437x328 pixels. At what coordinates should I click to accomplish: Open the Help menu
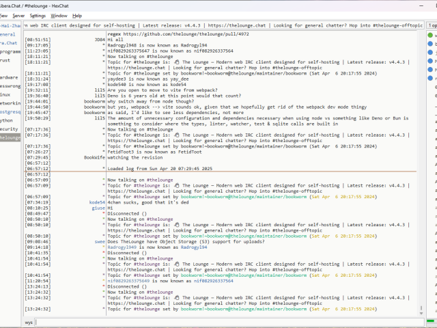(77, 15)
